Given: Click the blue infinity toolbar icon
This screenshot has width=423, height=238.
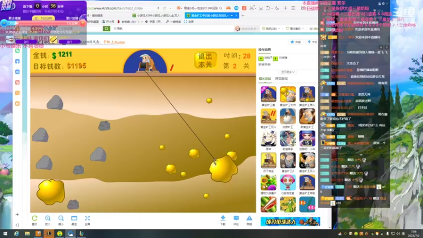Looking at the screenshot, I should tap(236, 8).
